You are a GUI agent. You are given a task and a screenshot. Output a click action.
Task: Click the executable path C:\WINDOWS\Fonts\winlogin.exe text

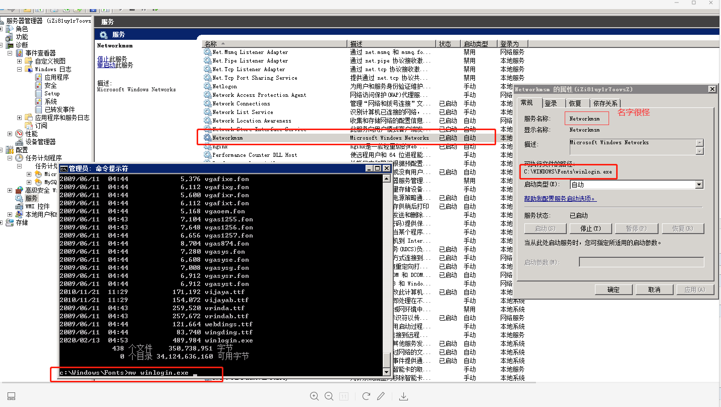568,172
